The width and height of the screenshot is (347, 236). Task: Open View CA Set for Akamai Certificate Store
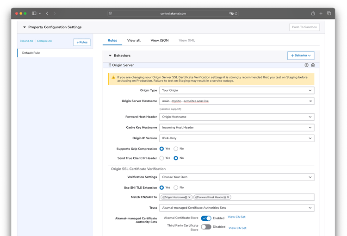pyautogui.click(x=236, y=217)
